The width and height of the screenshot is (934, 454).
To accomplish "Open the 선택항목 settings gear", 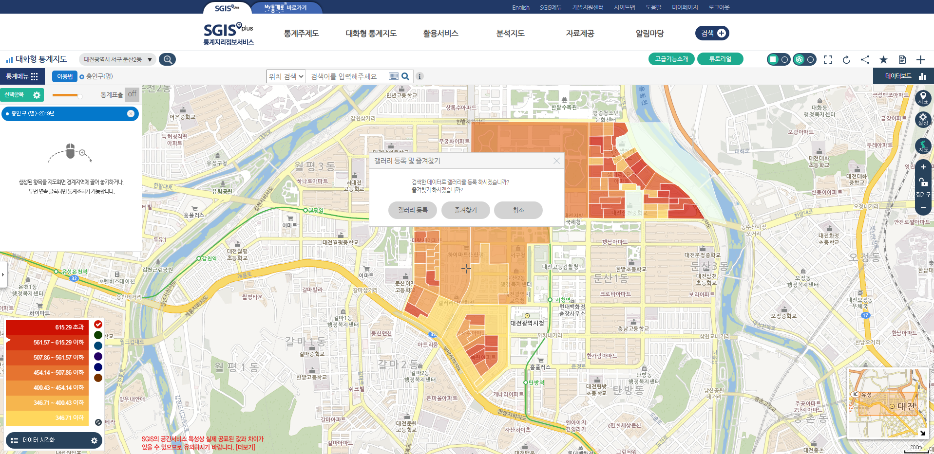I will 37,95.
